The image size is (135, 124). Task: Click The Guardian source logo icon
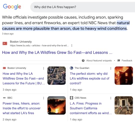coord(71,68)
